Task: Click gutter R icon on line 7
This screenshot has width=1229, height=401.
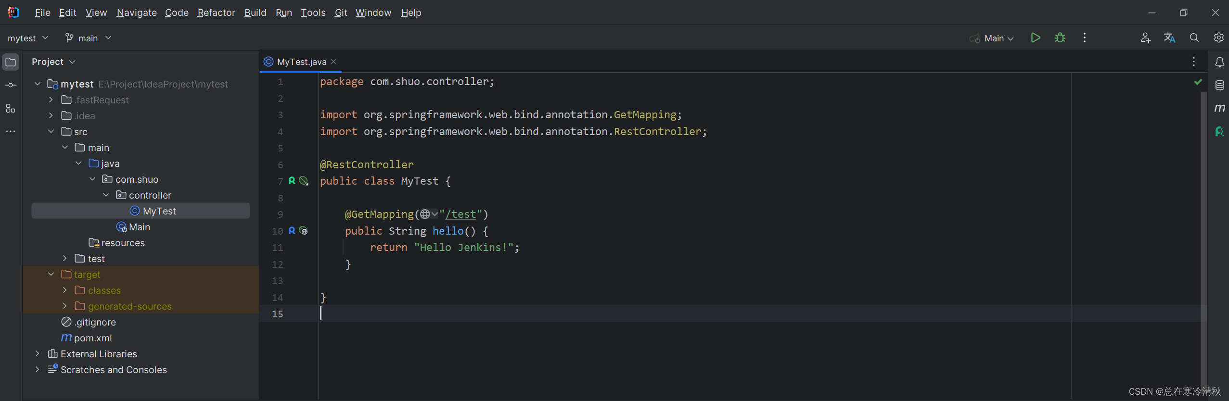Action: pyautogui.click(x=292, y=181)
